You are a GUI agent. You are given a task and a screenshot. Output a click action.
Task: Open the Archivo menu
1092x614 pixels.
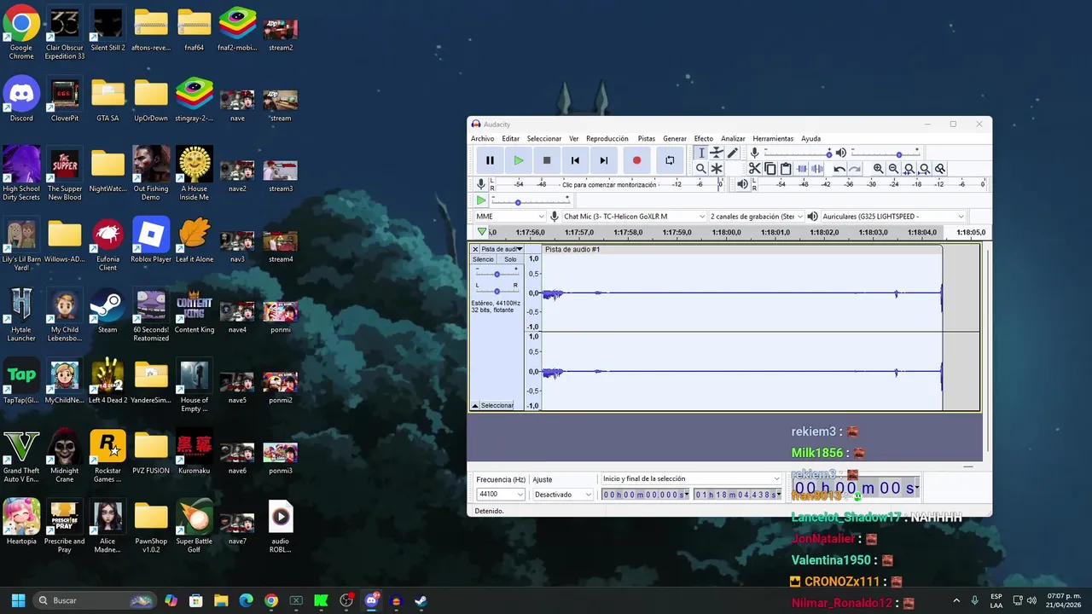(482, 138)
